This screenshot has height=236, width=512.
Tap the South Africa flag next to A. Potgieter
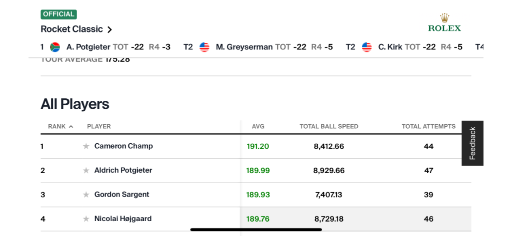click(x=55, y=47)
